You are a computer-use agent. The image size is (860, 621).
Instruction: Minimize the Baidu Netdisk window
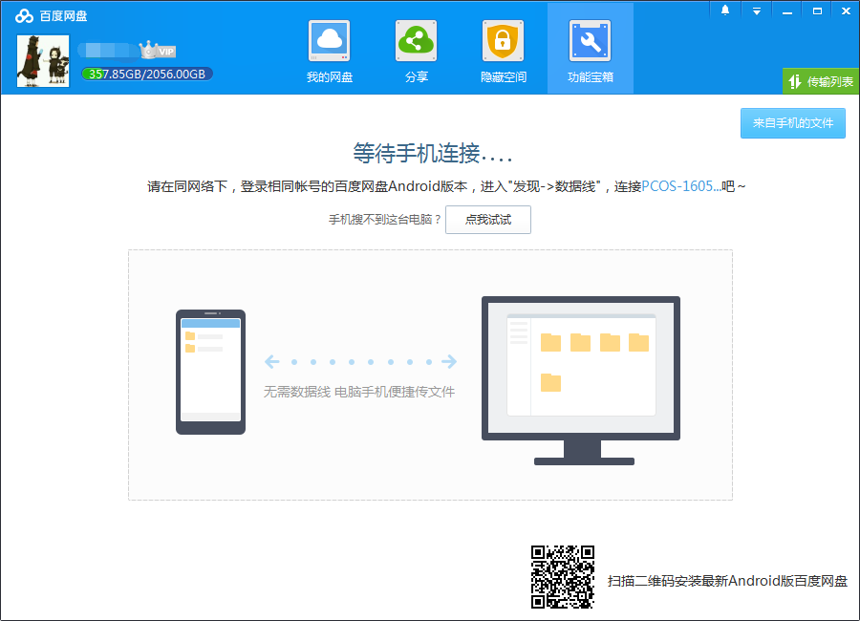click(x=788, y=11)
